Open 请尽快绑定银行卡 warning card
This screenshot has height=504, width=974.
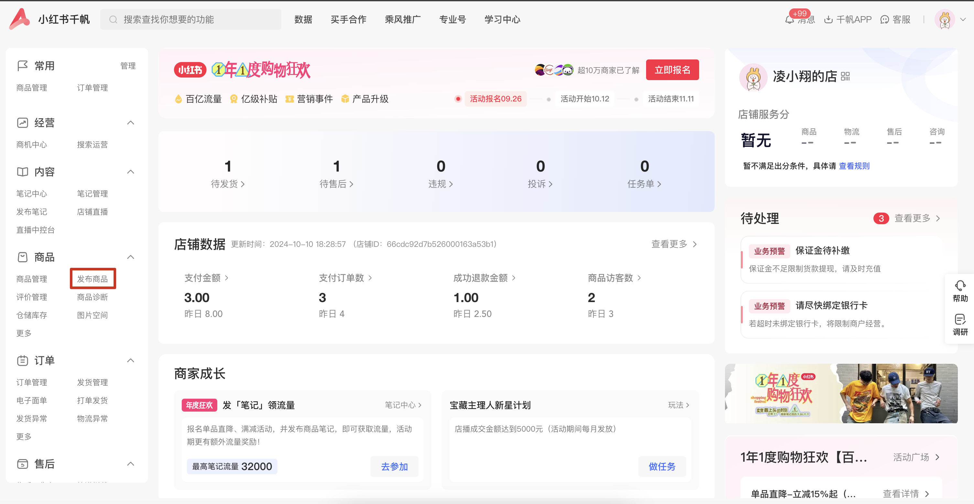pyautogui.click(x=841, y=314)
